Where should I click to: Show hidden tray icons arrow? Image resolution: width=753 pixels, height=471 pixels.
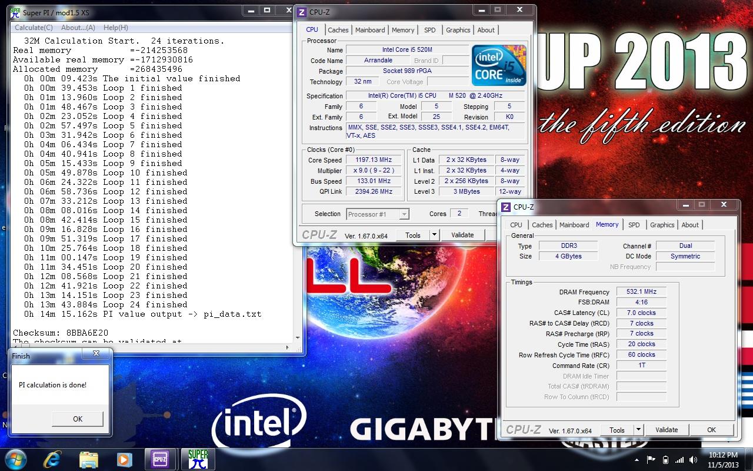click(638, 460)
